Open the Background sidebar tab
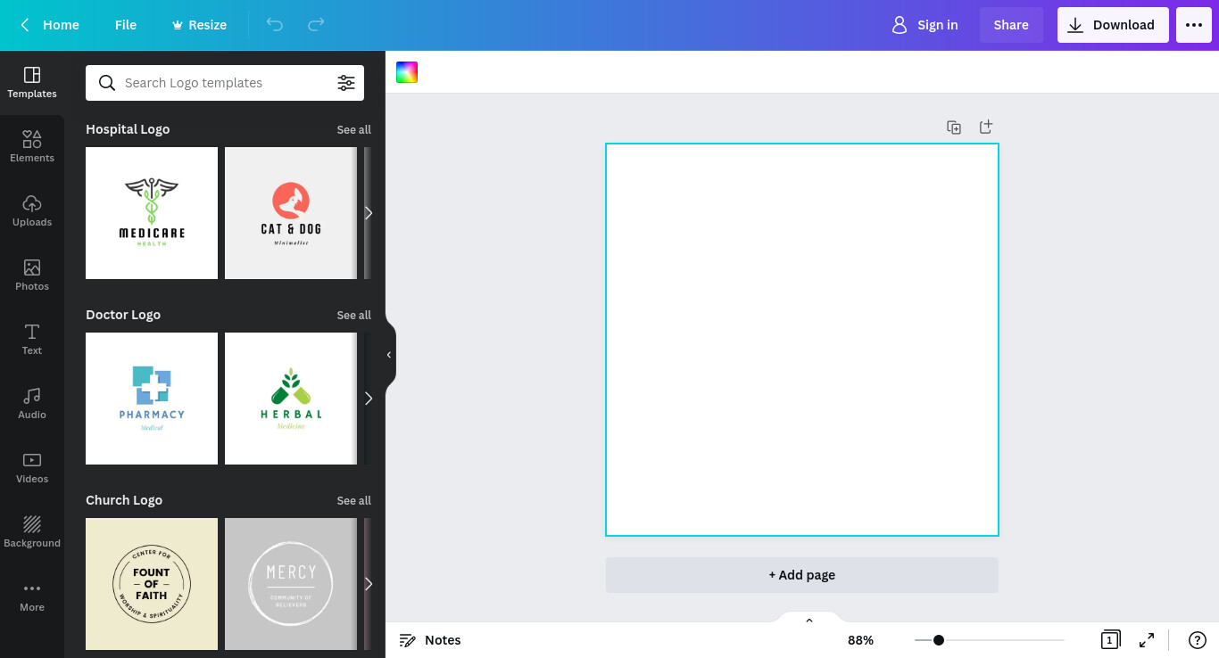The width and height of the screenshot is (1219, 658). coord(32,532)
